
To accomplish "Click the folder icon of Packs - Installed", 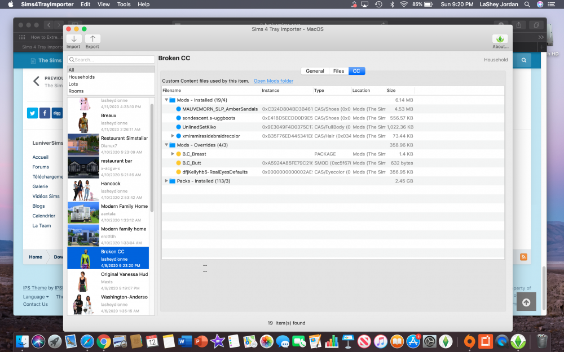I will coord(172,181).
